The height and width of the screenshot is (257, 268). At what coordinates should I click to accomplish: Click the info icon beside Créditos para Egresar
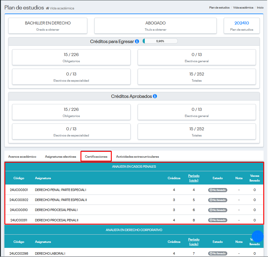(137, 42)
